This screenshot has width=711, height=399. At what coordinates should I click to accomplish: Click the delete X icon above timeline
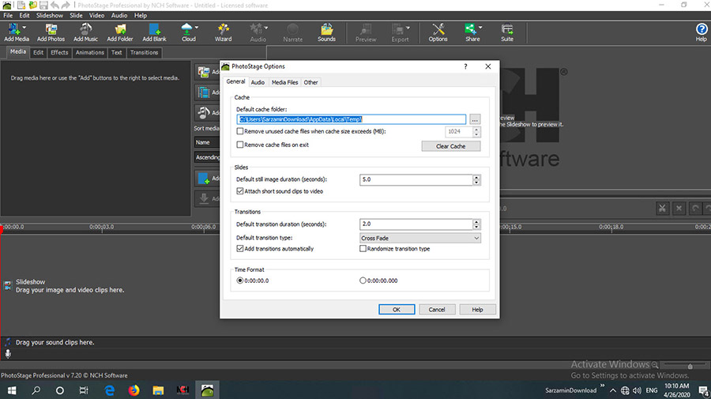coord(679,209)
